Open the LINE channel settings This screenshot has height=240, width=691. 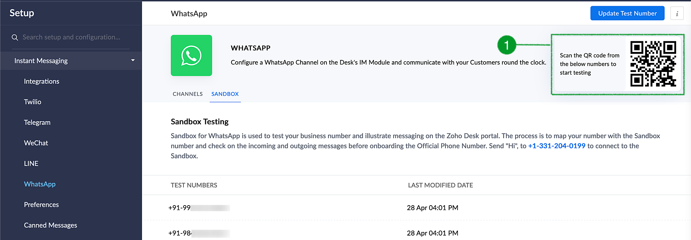pyautogui.click(x=31, y=164)
